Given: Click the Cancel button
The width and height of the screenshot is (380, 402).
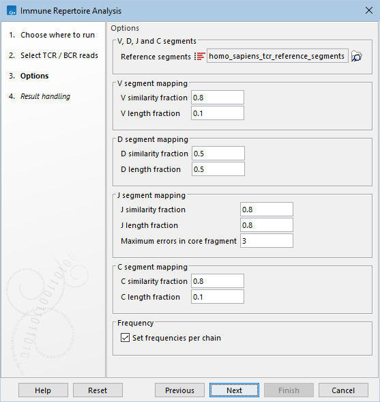Looking at the screenshot, I should (x=343, y=390).
